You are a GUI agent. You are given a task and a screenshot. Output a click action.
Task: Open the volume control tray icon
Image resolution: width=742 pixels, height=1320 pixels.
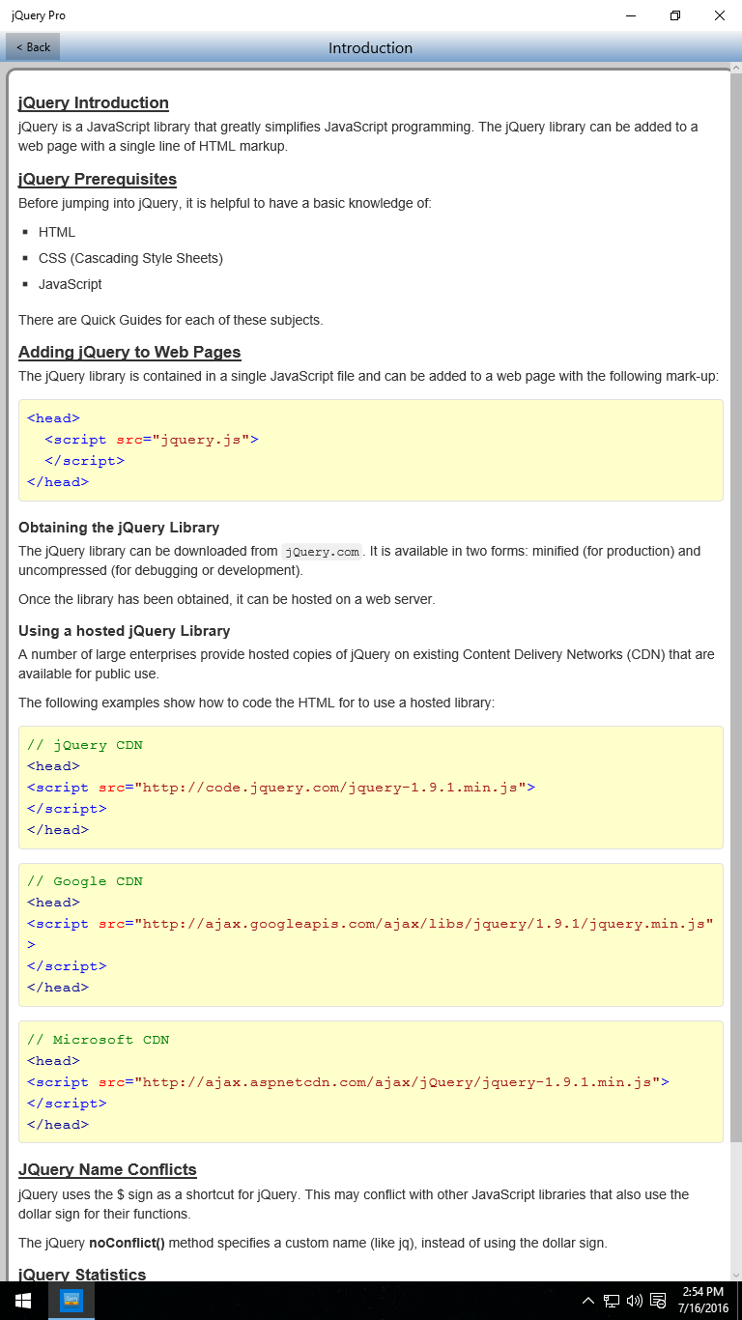tap(635, 1301)
